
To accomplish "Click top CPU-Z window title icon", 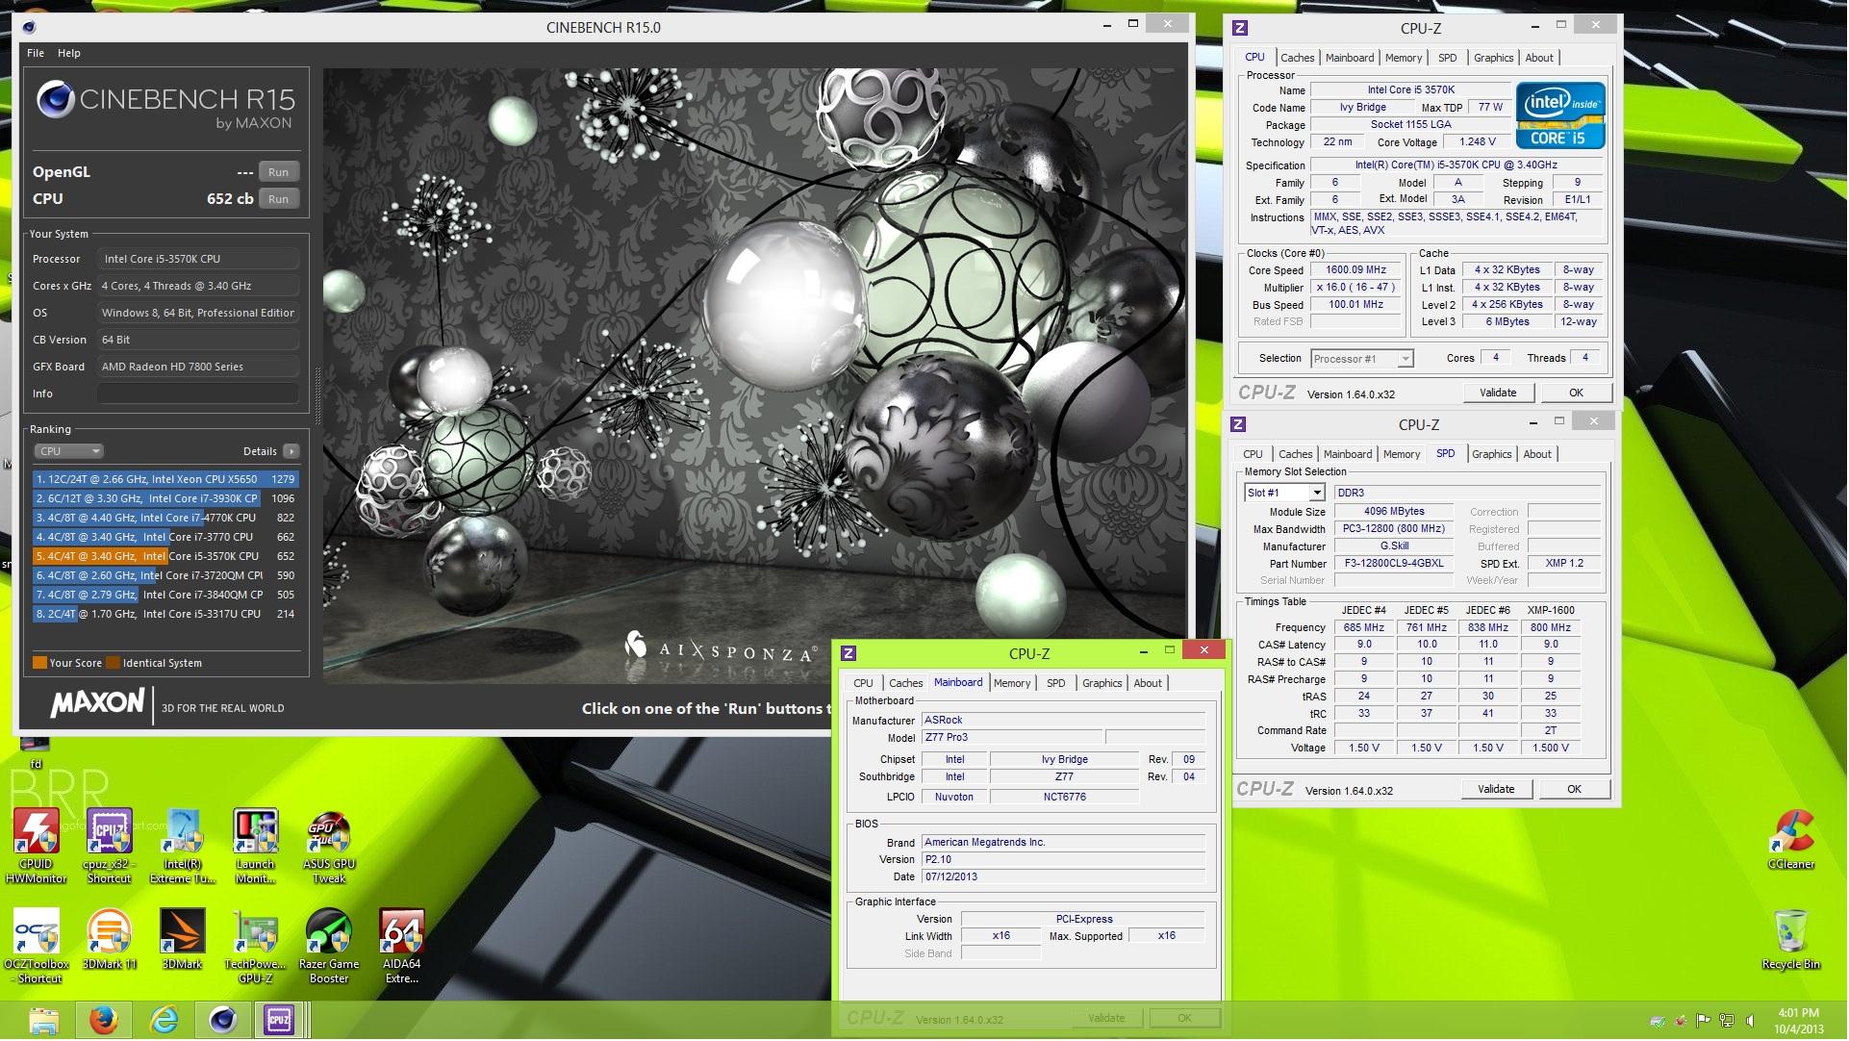I will pyautogui.click(x=1241, y=28).
